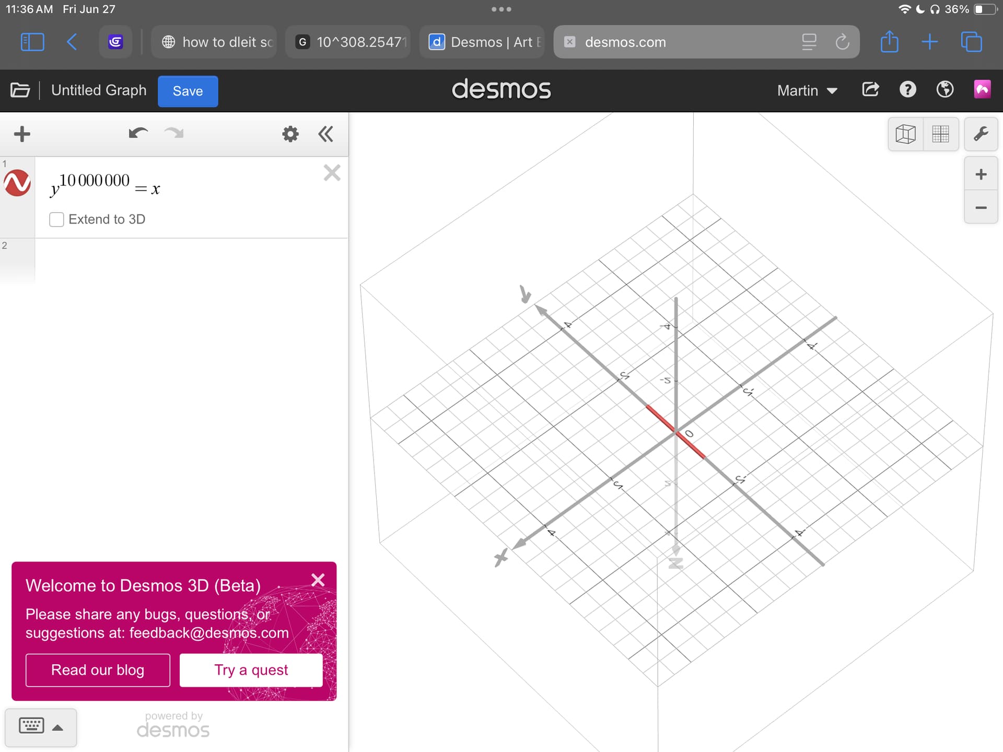Delete expression 1

click(332, 172)
